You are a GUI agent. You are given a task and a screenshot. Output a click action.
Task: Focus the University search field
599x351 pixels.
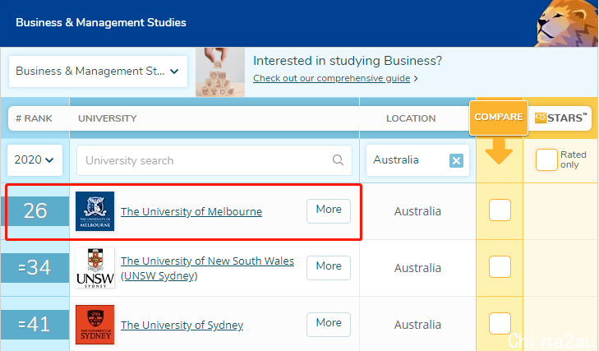pyautogui.click(x=214, y=160)
